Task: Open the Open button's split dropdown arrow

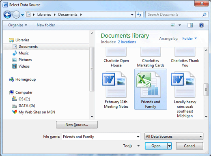Action: click(x=170, y=146)
